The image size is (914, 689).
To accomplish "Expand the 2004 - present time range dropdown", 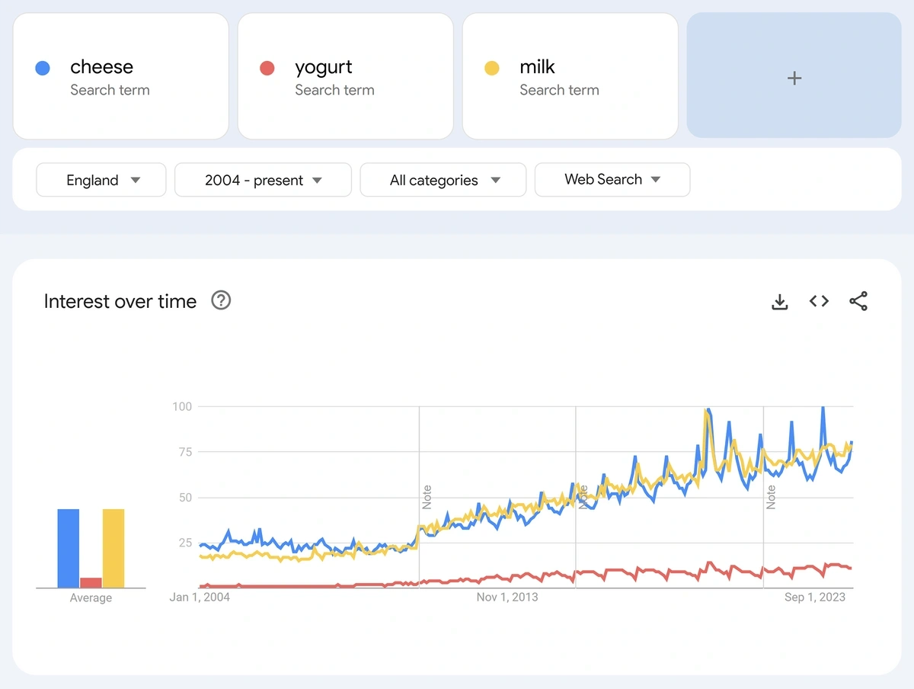I will (x=263, y=180).
